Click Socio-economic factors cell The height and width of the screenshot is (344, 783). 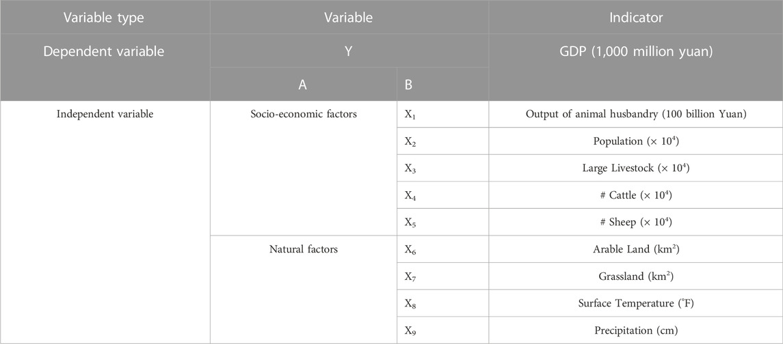[x=303, y=168]
